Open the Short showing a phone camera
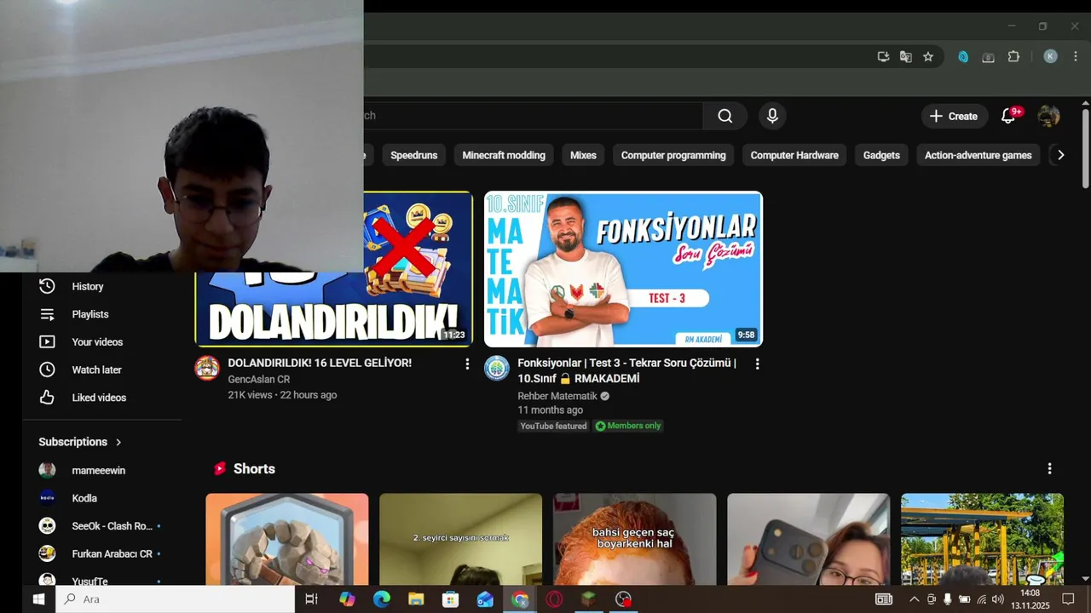Image resolution: width=1091 pixels, height=613 pixels. point(808,539)
